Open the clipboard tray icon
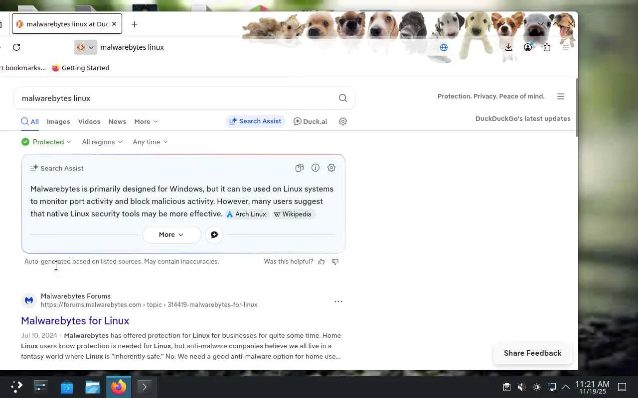 (506, 387)
